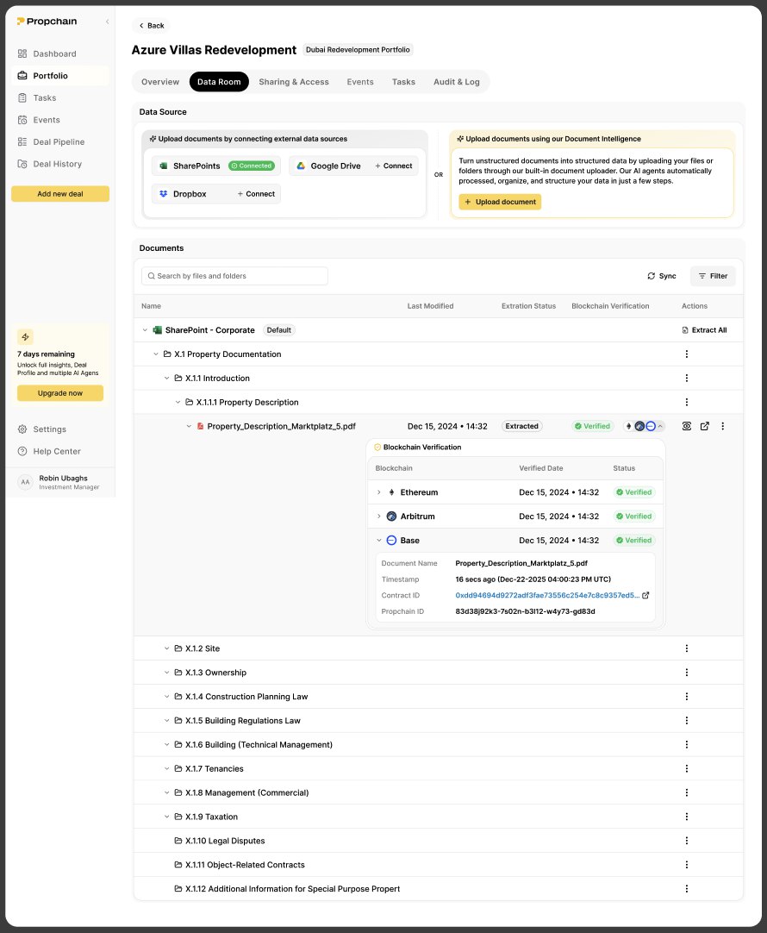767x933 pixels.
Task: Click external link icon beside Contract ID
Action: pyautogui.click(x=645, y=596)
